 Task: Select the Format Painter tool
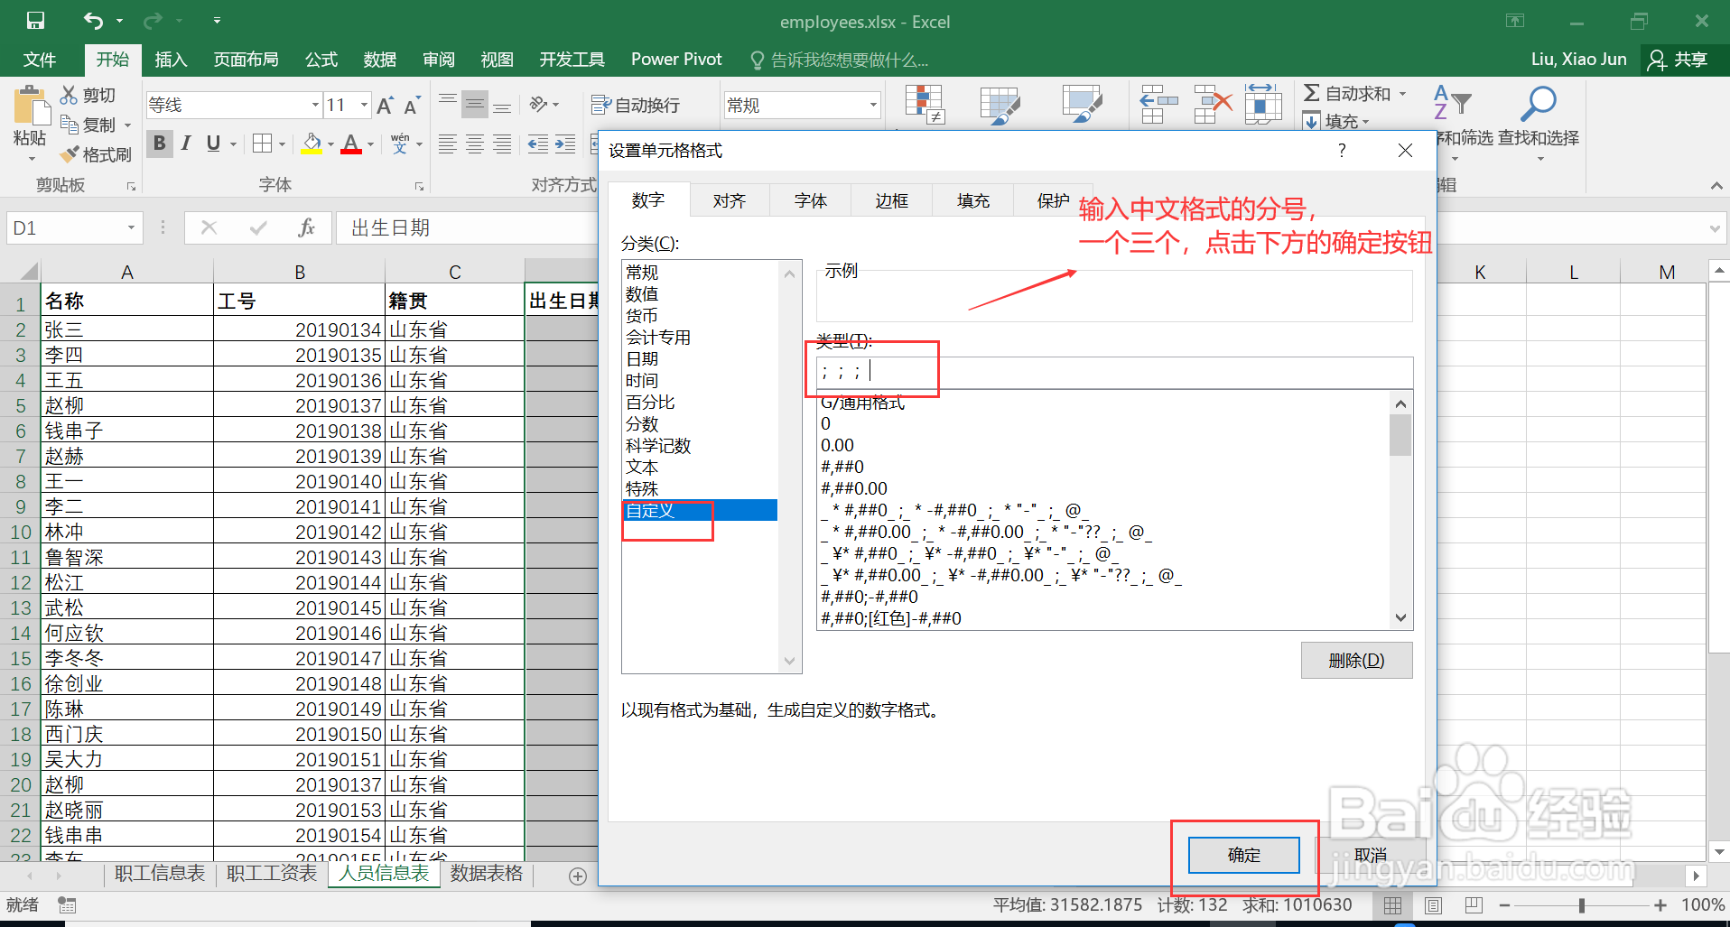[95, 153]
